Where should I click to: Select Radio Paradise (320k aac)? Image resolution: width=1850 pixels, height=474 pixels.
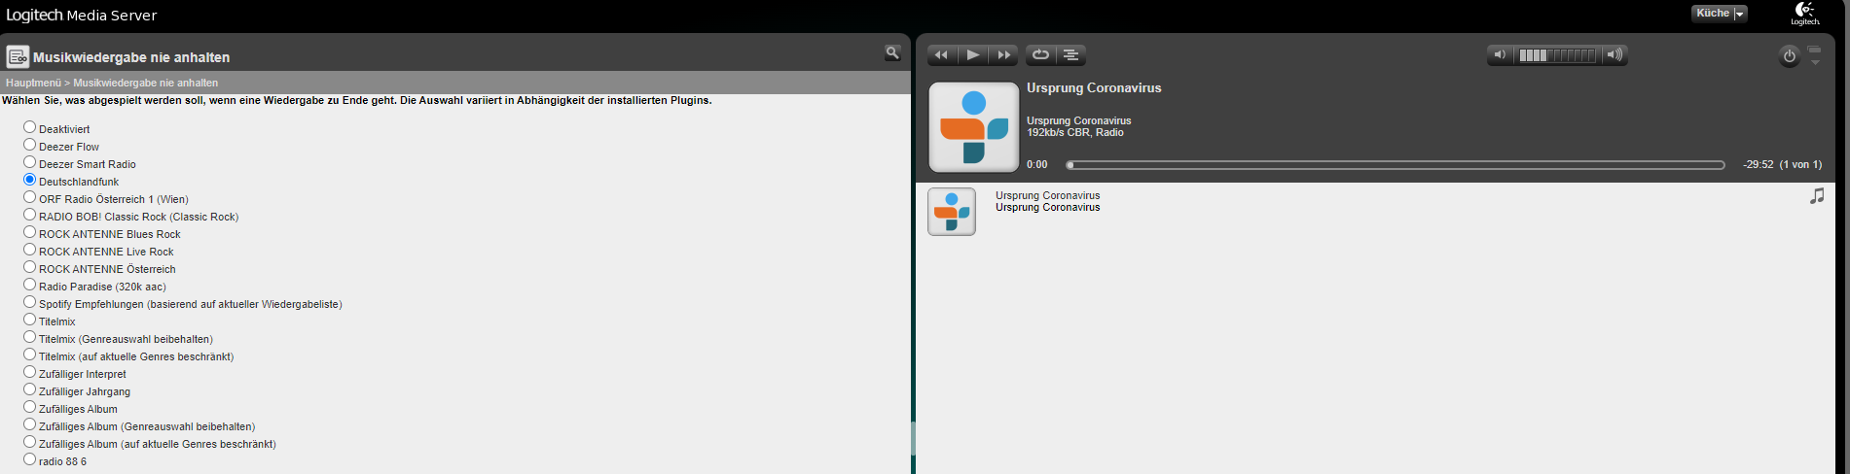30,285
